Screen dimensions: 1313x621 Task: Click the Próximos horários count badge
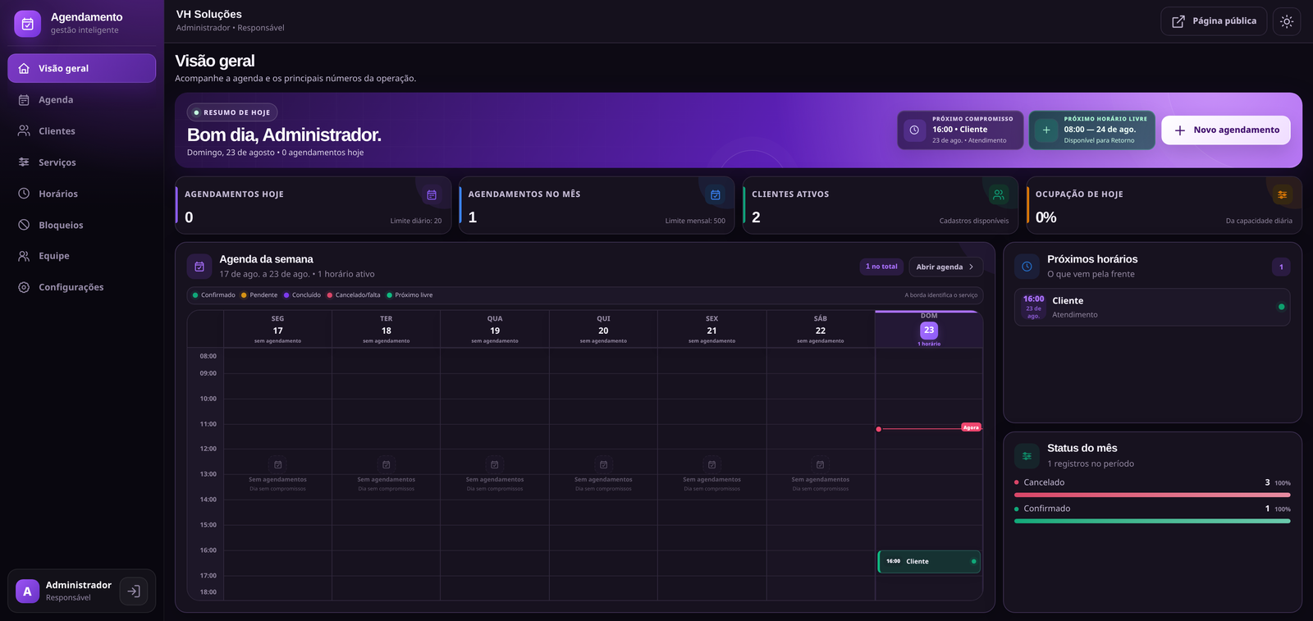(x=1281, y=267)
